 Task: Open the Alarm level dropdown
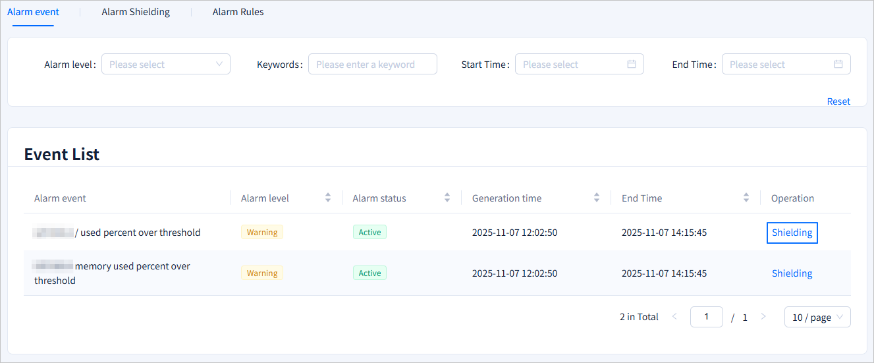[165, 64]
